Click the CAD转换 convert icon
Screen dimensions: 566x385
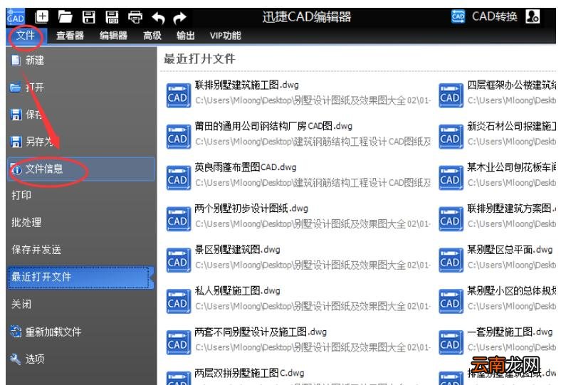point(458,16)
